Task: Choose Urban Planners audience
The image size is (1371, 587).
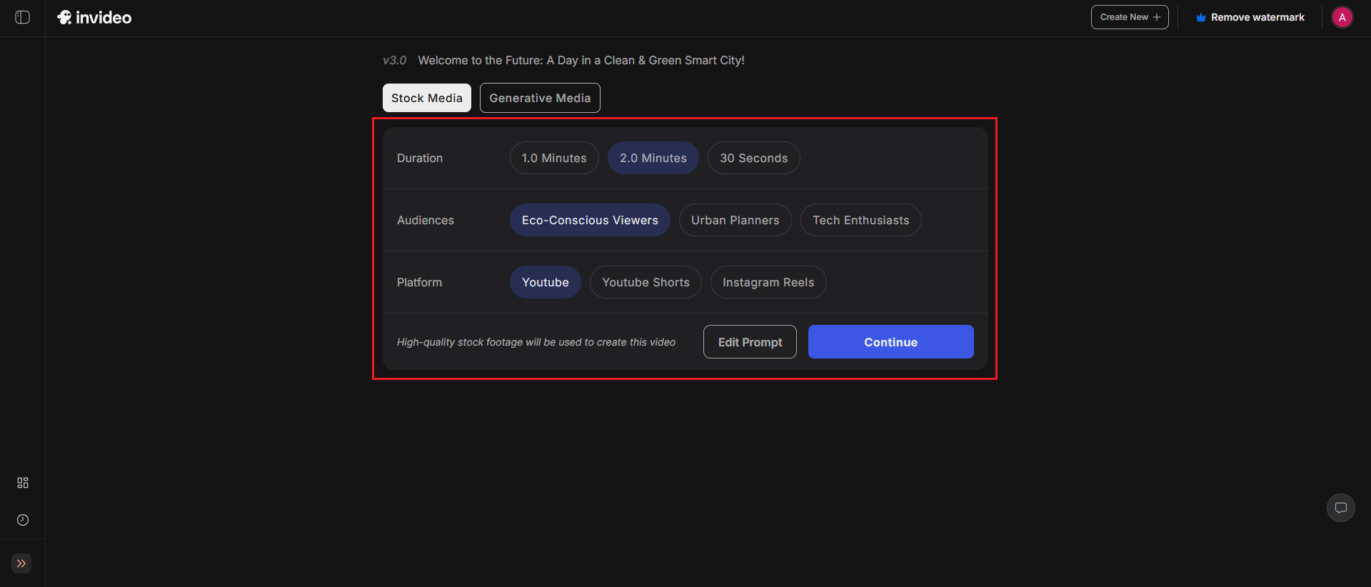Action: 735,220
